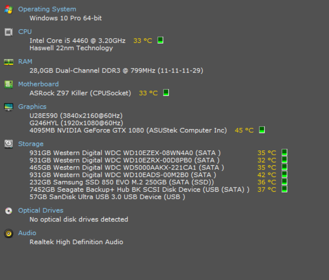Select the 57GB SanDisk Ultra USB 3.0 row
Screen dimensions: 329x280
107,197
